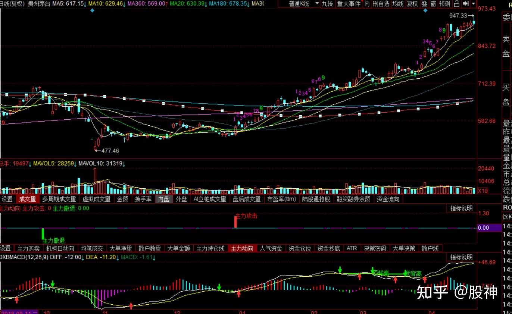Image resolution: width=512 pixels, height=314 pixels.
Task: Open the 普通K线 chart type dropdown
Action: click(304, 4)
